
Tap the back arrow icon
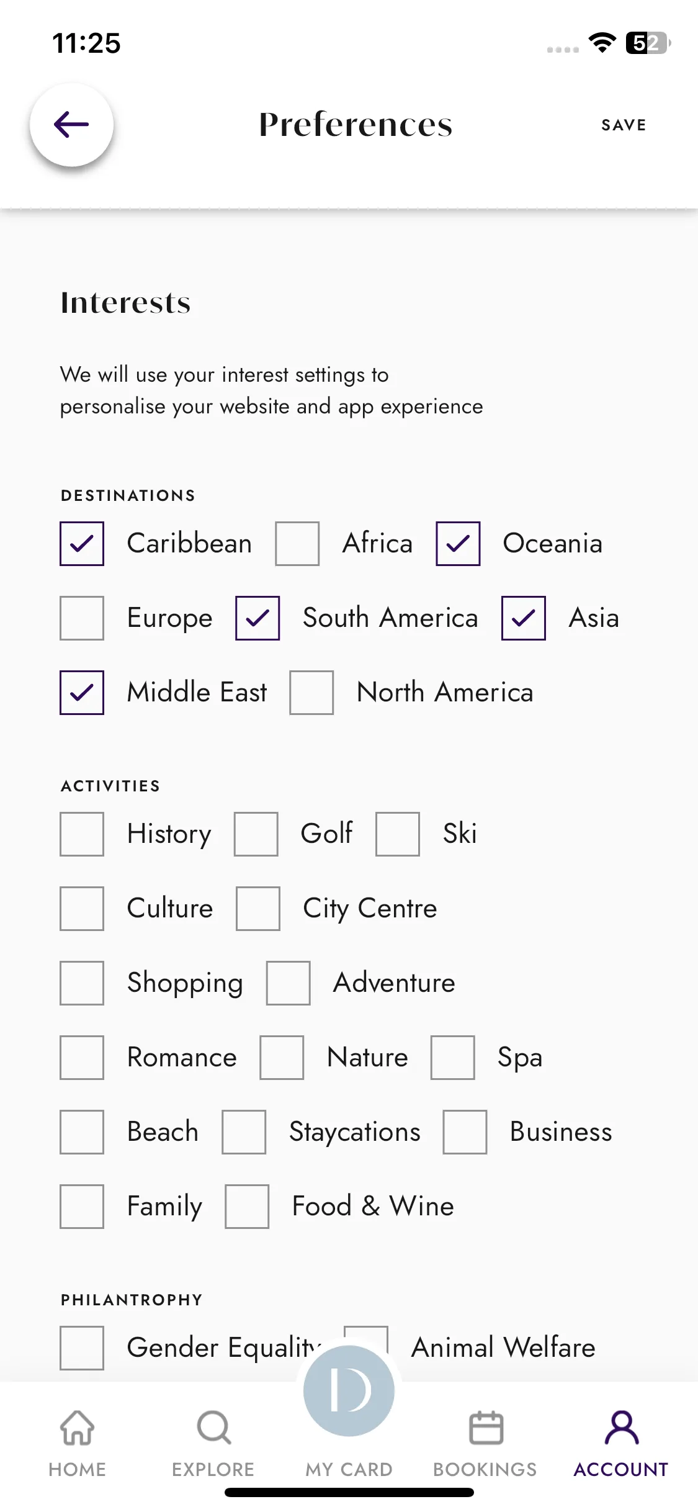pyautogui.click(x=71, y=125)
